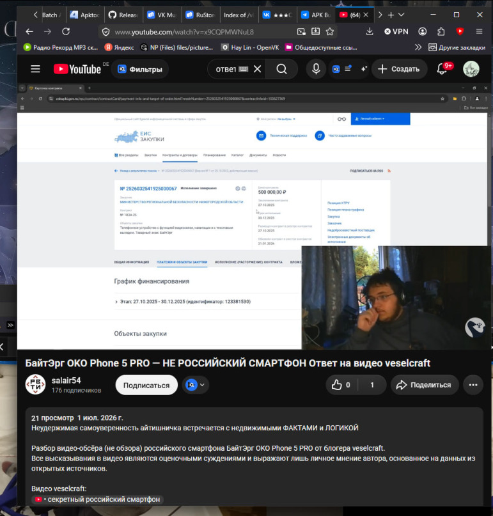Open NP (Files) bookmark

[x=176, y=48]
